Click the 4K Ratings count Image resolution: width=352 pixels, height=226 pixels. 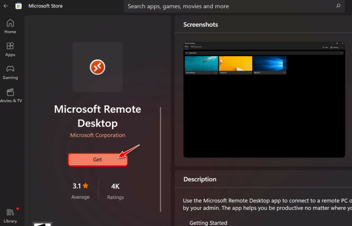[115, 191]
